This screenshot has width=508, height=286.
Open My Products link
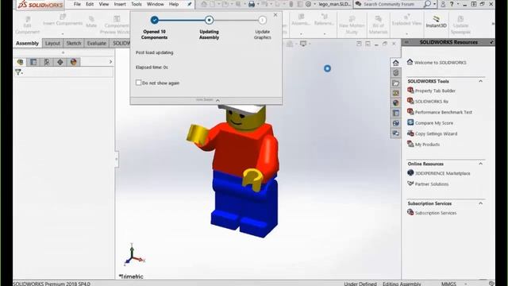pyautogui.click(x=427, y=145)
